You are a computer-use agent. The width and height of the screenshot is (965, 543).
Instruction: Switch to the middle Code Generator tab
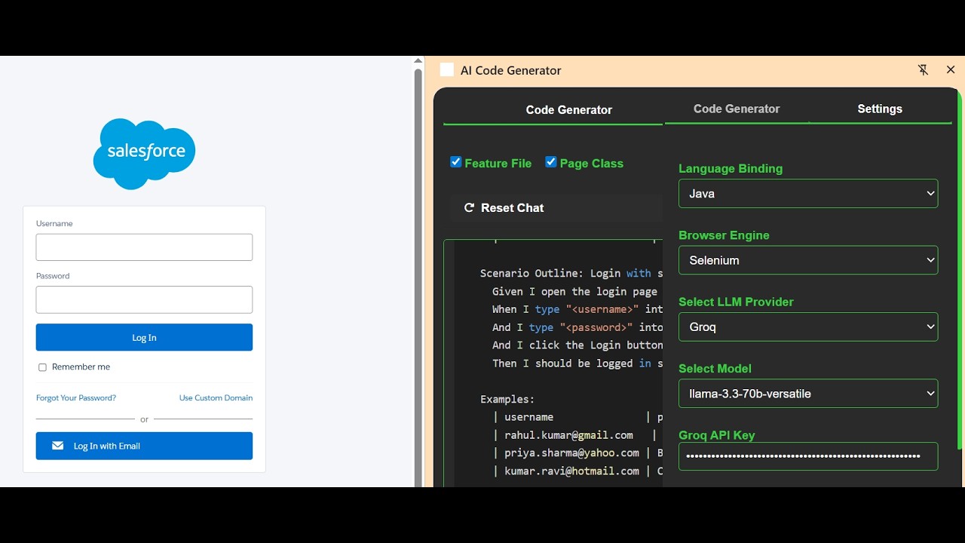pos(737,109)
